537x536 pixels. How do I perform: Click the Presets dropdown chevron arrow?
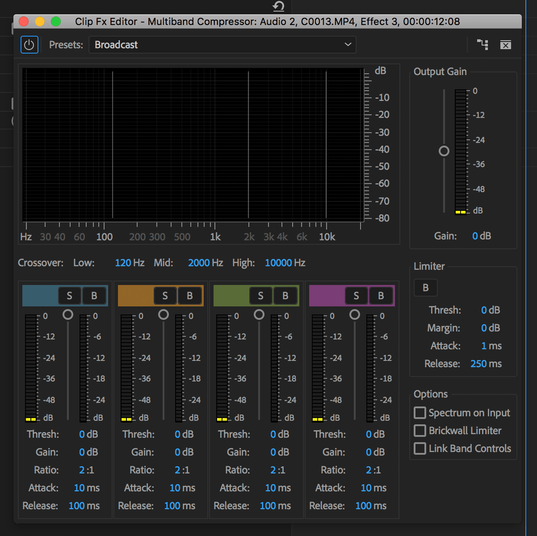[348, 45]
